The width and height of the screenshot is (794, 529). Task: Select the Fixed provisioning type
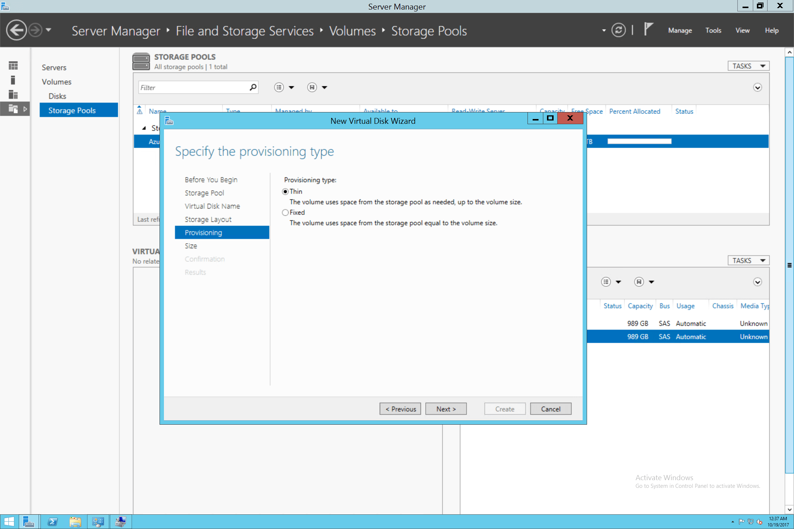point(286,212)
